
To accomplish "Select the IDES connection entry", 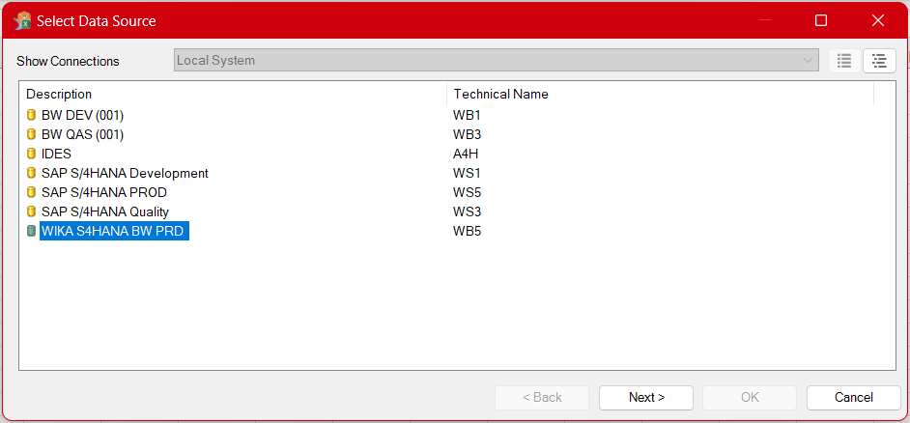I will tap(56, 154).
